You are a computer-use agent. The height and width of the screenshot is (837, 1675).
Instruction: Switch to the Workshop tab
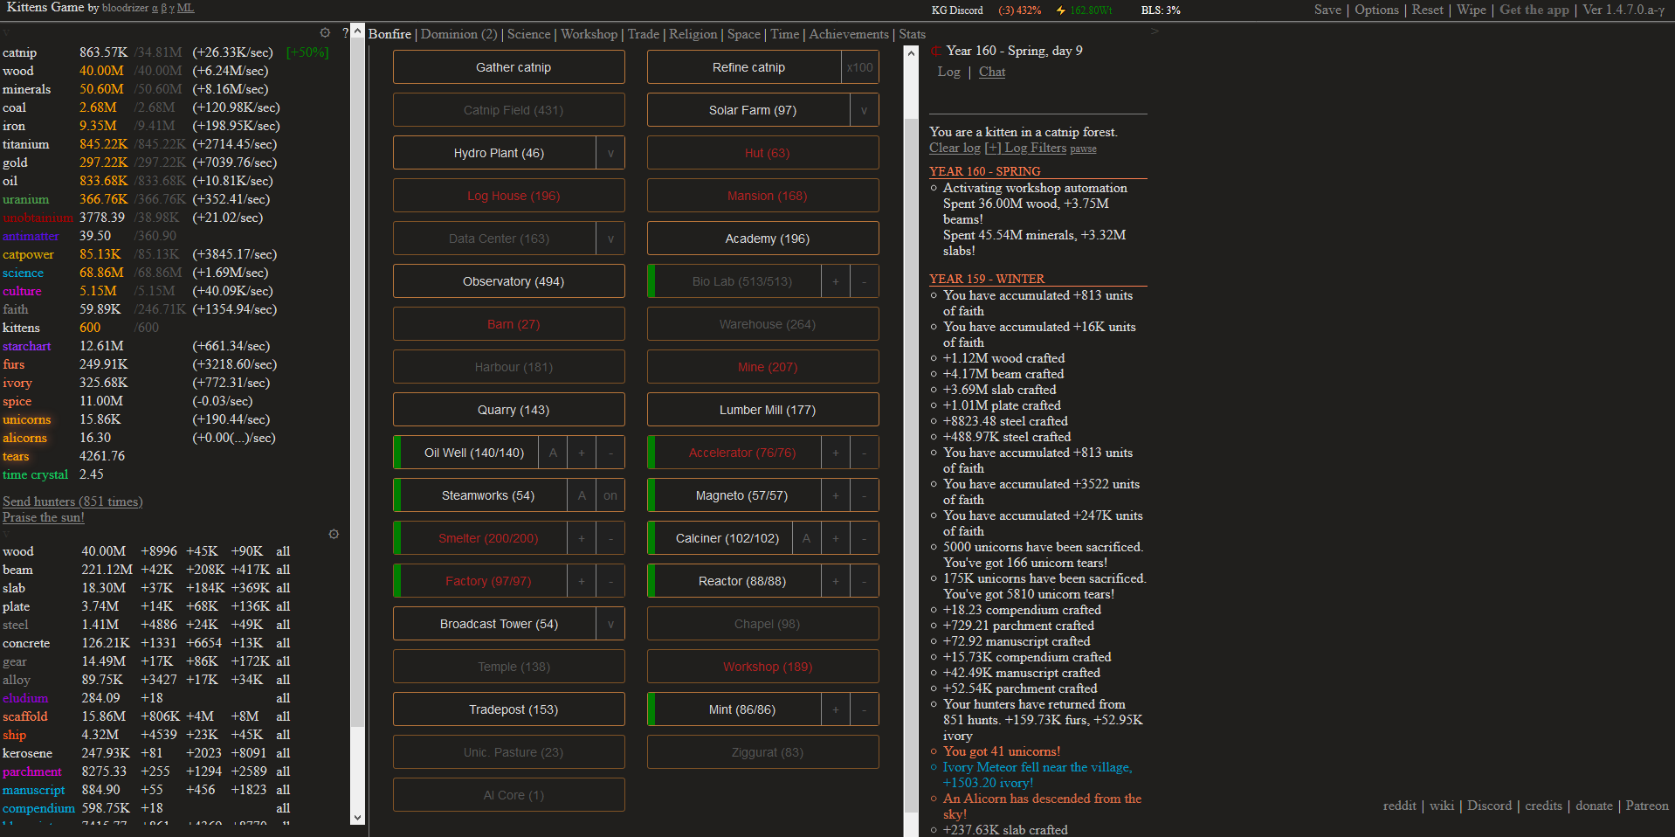589,34
